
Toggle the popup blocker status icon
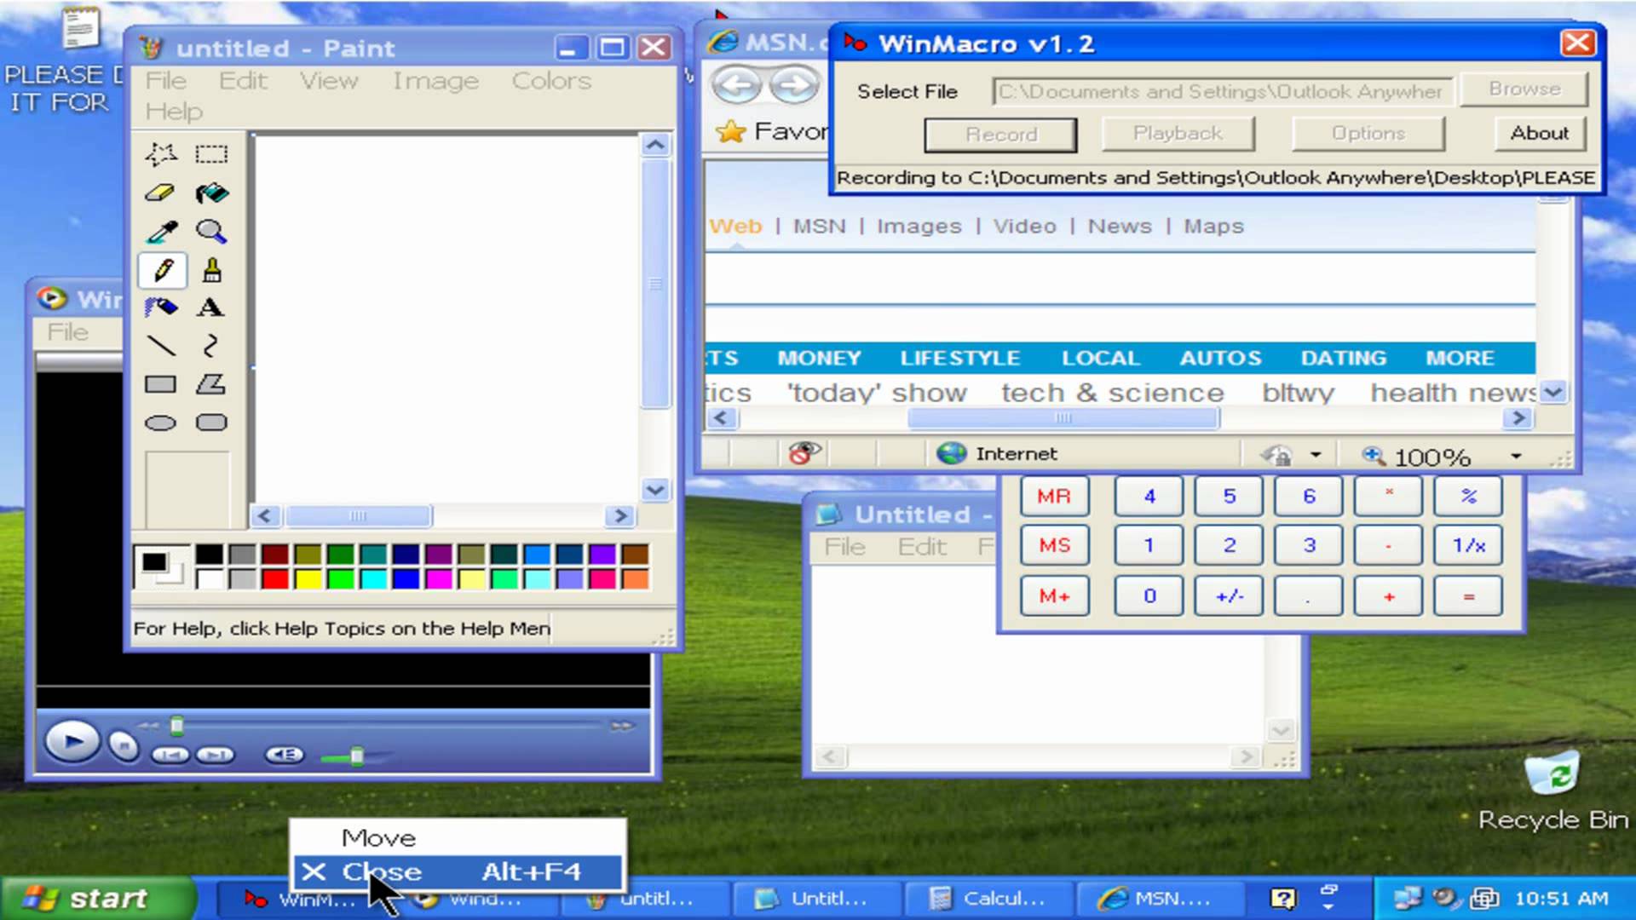point(804,454)
